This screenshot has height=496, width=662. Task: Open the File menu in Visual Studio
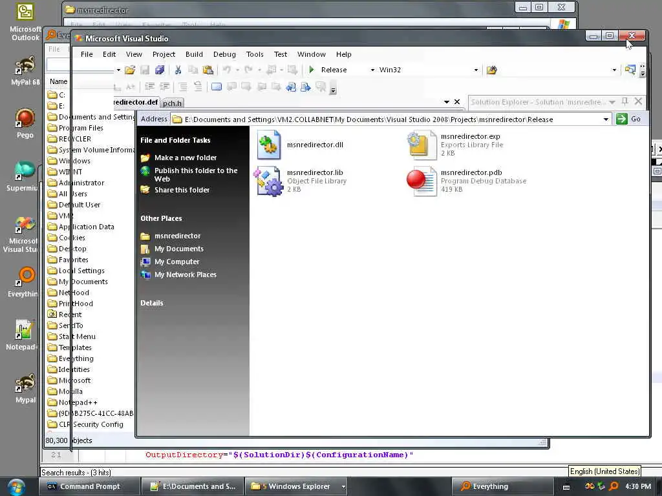click(x=87, y=54)
